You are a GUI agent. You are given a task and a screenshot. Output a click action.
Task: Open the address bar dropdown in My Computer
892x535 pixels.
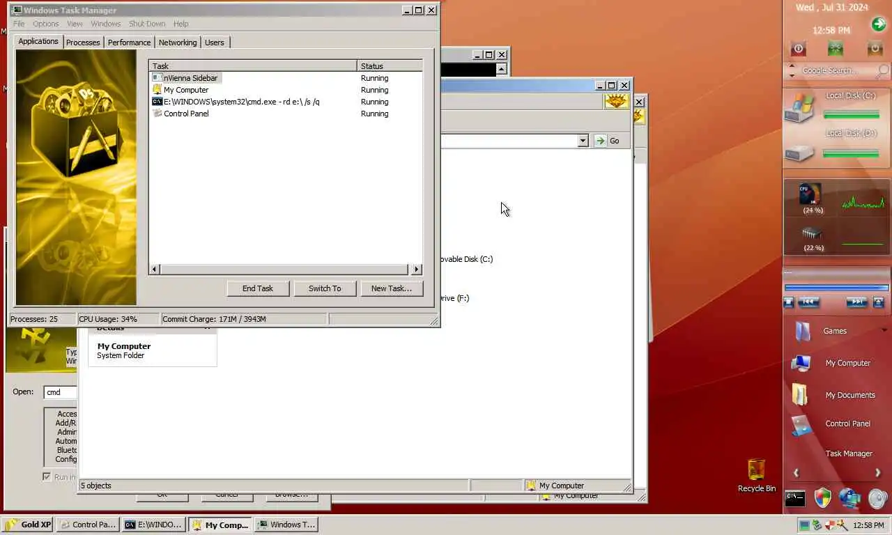coord(583,141)
